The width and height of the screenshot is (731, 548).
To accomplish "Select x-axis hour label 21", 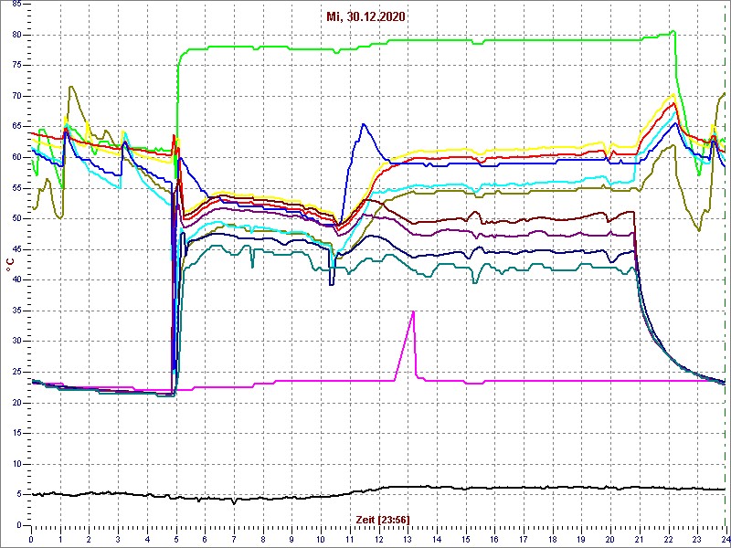I will [639, 540].
